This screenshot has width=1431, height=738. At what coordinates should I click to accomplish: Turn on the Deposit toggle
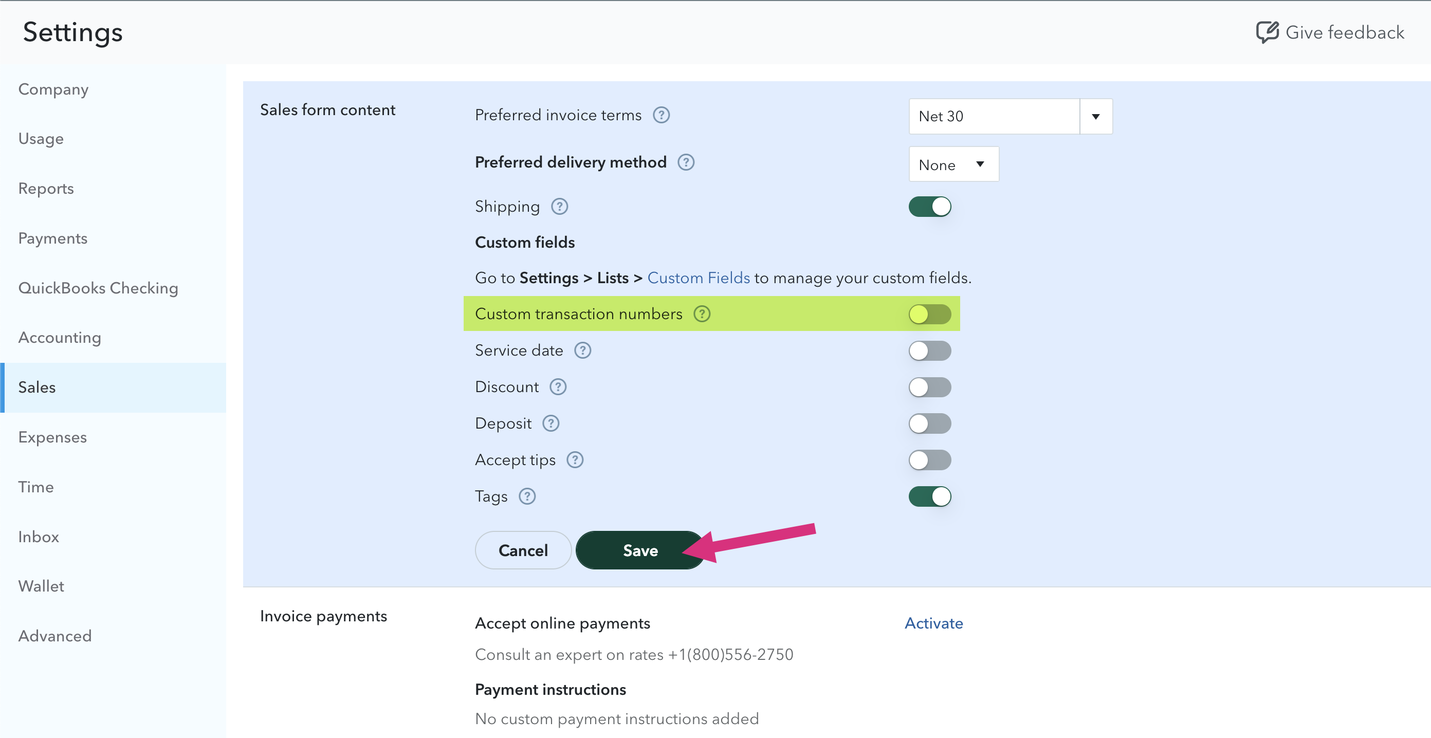[930, 423]
